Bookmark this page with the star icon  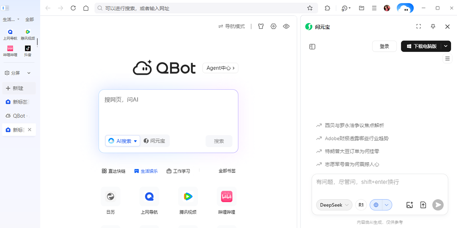[310, 8]
